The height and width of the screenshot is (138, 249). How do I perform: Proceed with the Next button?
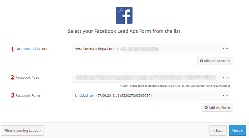pyautogui.click(x=237, y=131)
